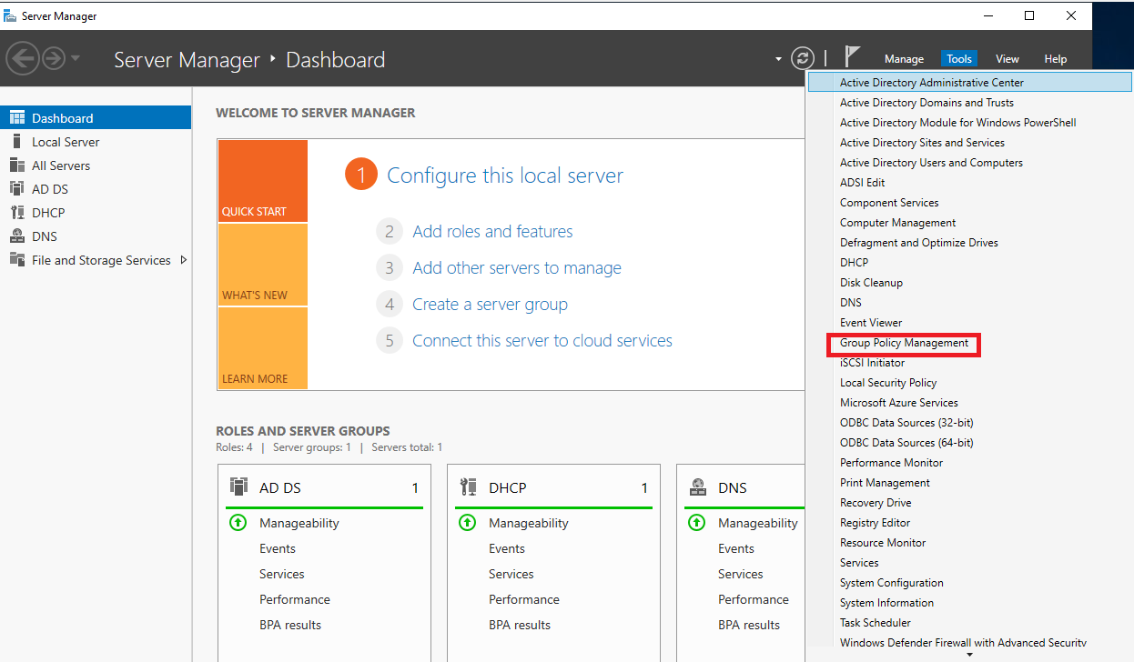Click the Local Server icon in the sidebar

click(16, 141)
